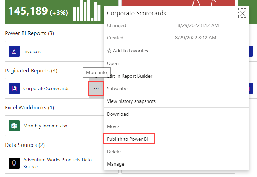This screenshot has height=177, width=257.
Task: Click the Adventure Works data source icon
Action: pyautogui.click(x=14, y=163)
